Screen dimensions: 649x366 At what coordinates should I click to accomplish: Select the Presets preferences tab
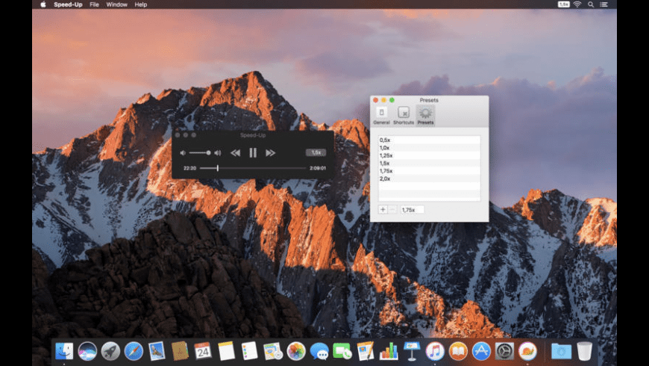(425, 116)
